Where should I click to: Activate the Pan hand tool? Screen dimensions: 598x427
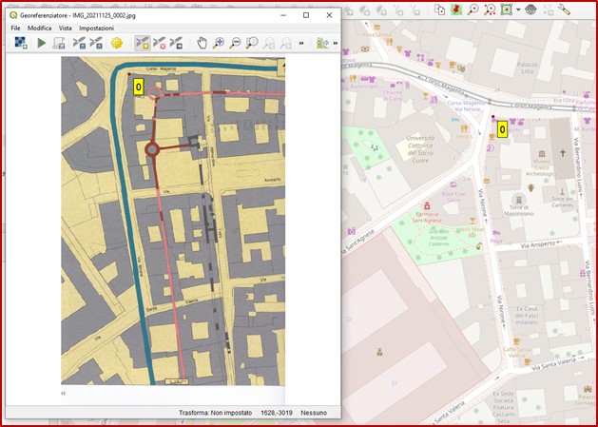(202, 43)
